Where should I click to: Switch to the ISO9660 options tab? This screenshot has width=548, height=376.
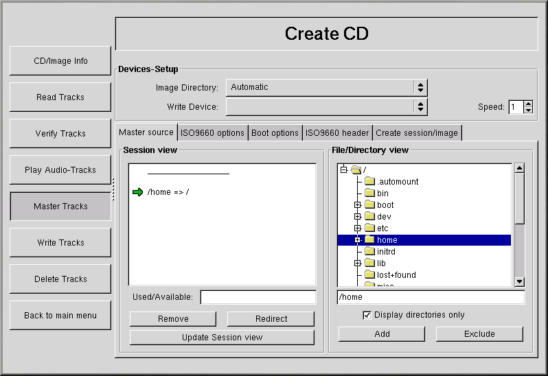pos(212,133)
